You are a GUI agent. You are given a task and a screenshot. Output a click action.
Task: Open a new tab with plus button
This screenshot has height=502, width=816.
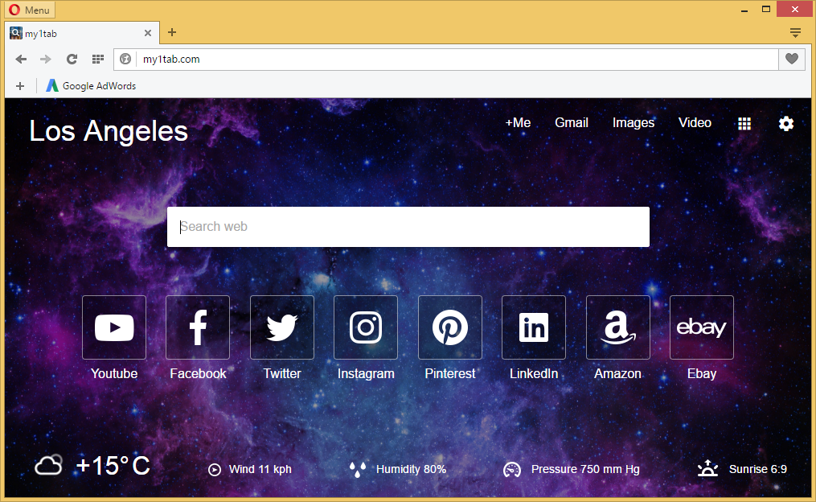(x=172, y=32)
